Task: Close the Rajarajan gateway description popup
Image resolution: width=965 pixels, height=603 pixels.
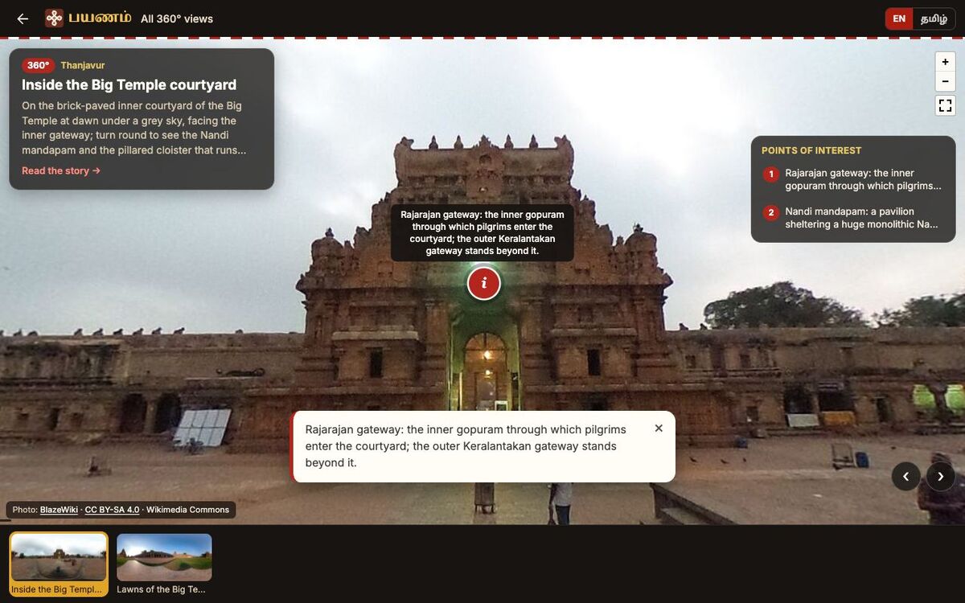Action: point(659,429)
